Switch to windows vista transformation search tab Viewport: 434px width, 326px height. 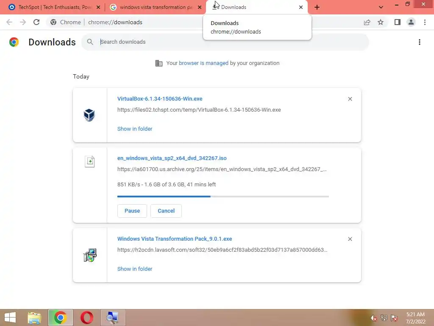click(x=156, y=7)
